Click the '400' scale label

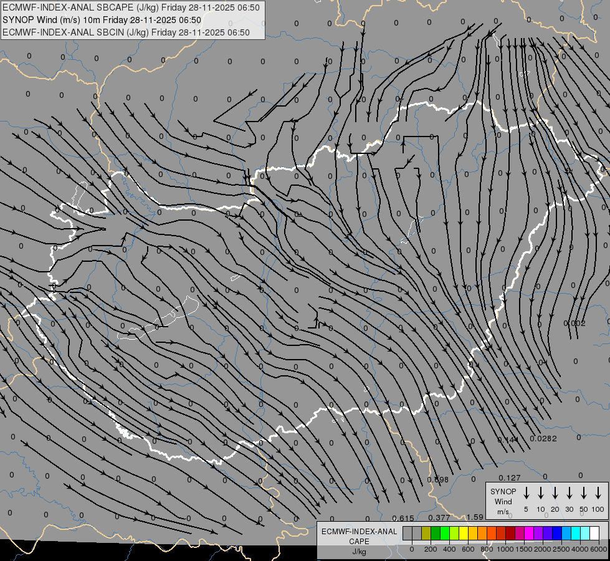(x=449, y=549)
